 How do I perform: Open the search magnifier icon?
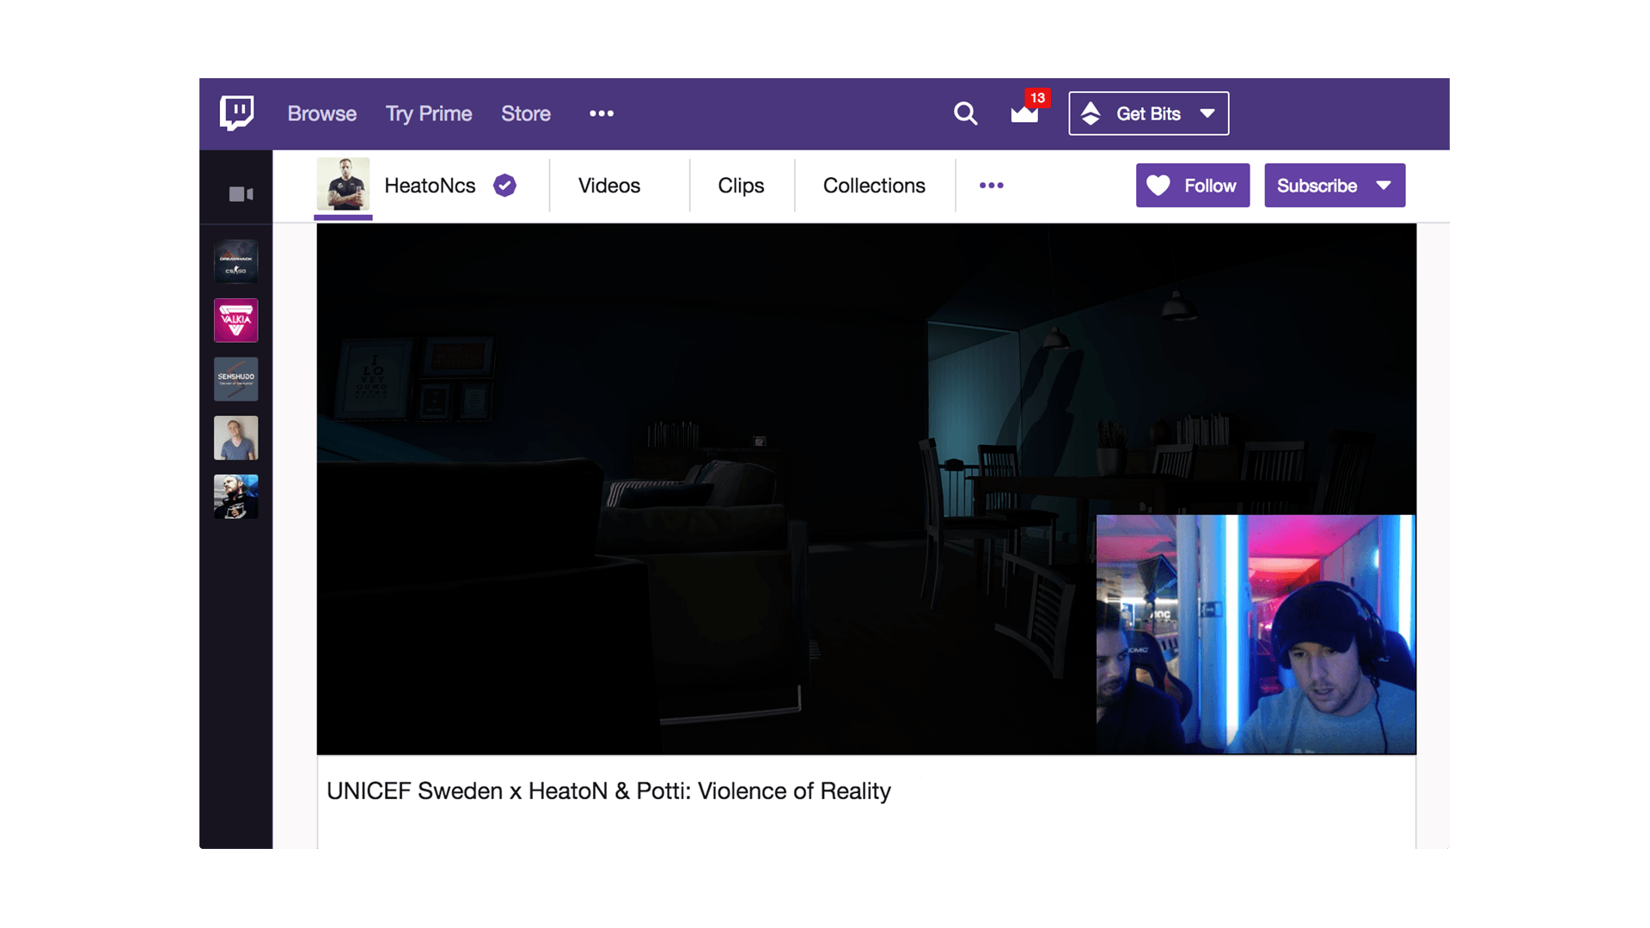965,113
